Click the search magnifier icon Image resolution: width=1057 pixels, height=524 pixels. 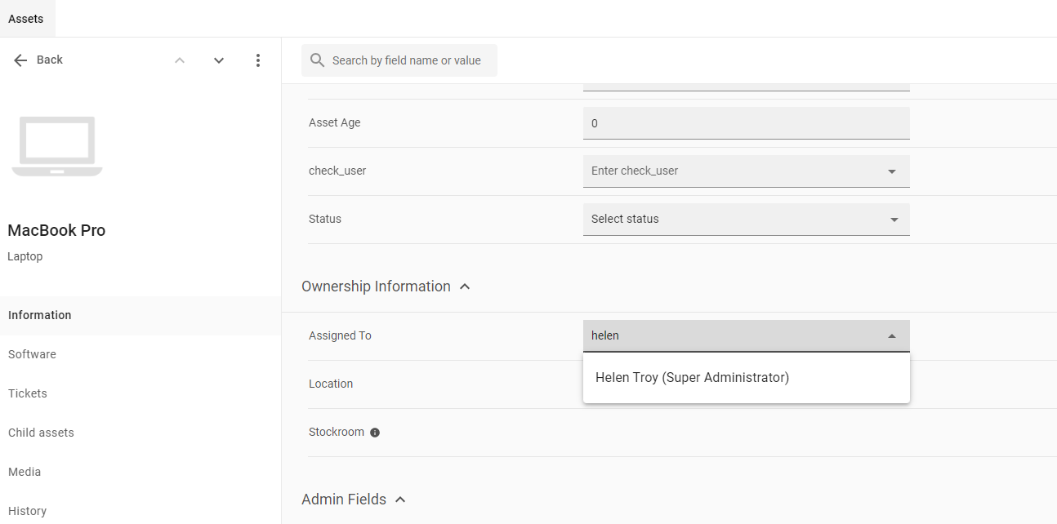pyautogui.click(x=318, y=60)
